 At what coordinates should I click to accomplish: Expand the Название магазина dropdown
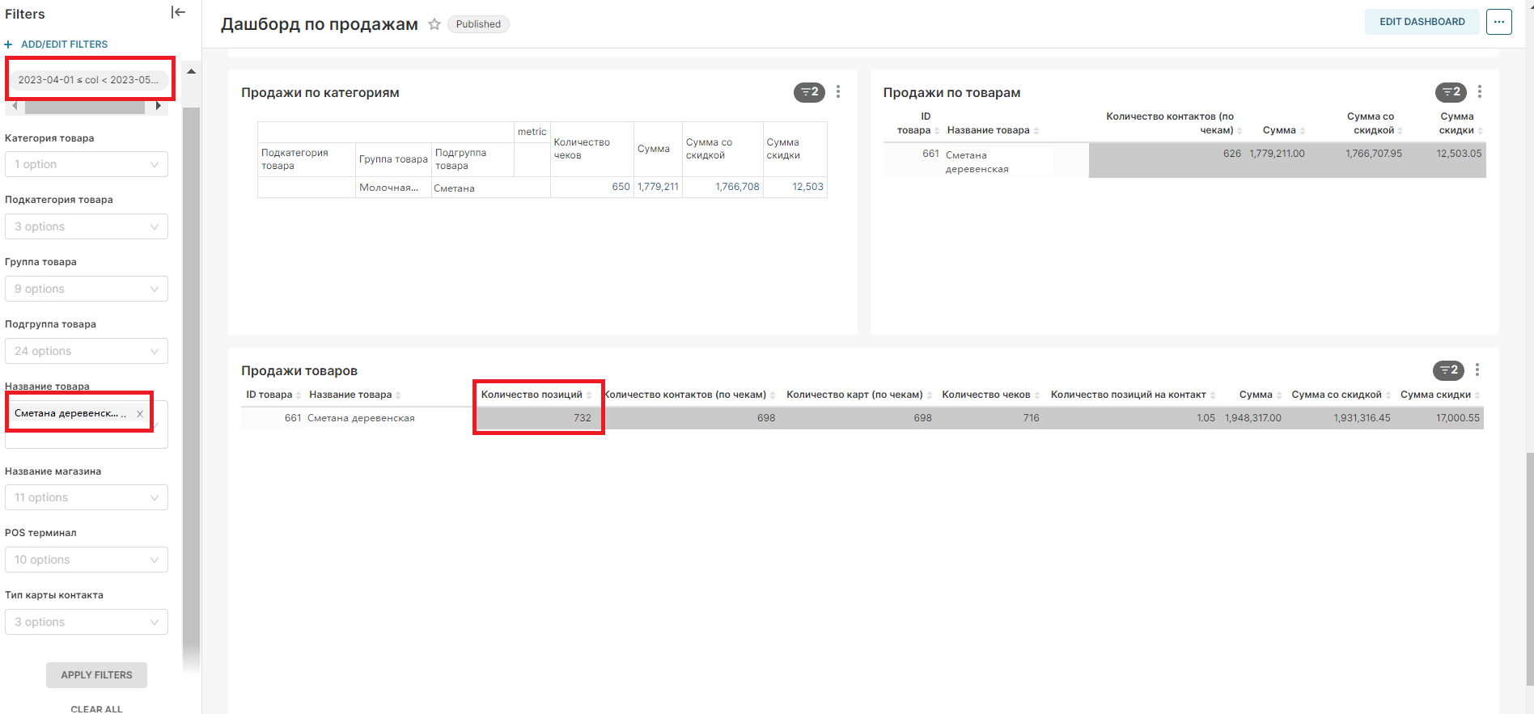[87, 498]
